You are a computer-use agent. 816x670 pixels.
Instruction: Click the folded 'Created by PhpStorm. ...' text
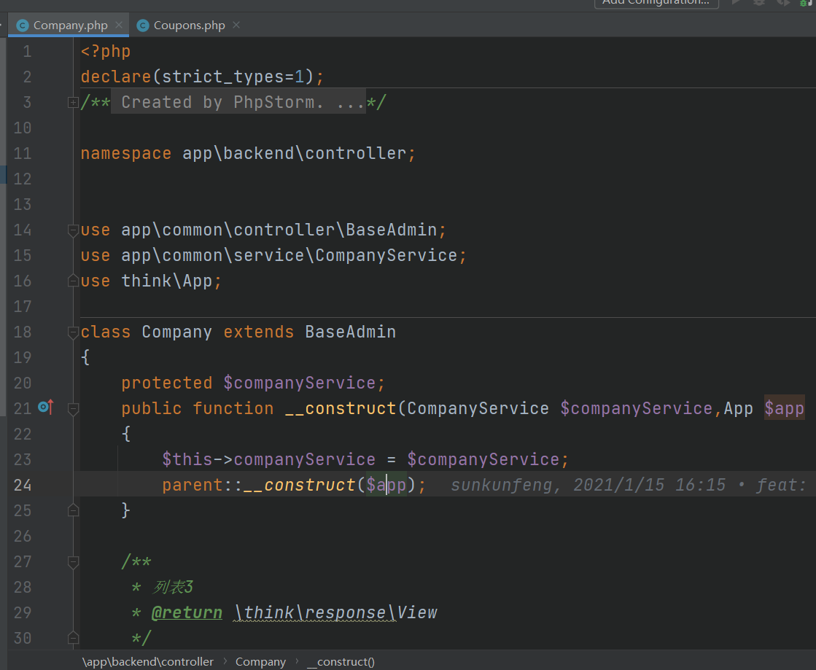238,102
